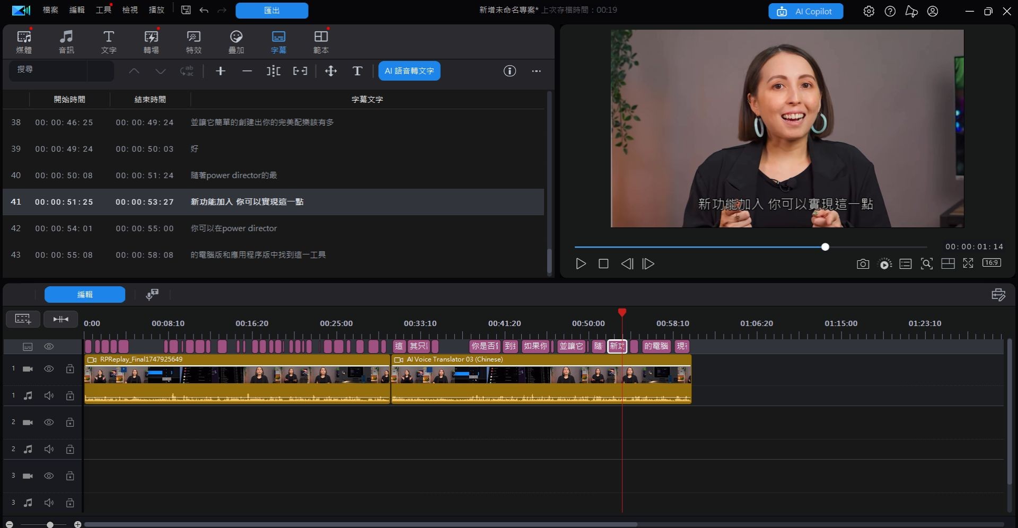This screenshot has width=1018, height=528.
Task: Mute audio track 1 speaker icon
Action: pyautogui.click(x=49, y=395)
